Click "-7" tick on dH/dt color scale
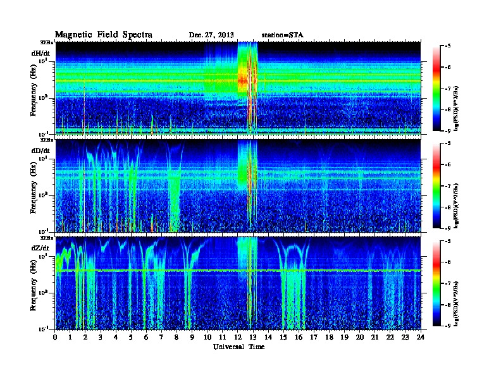The height and width of the screenshot is (387, 501). point(447,89)
